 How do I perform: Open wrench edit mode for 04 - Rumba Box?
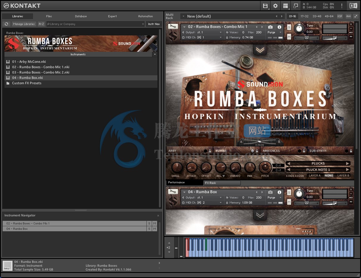coord(173,192)
